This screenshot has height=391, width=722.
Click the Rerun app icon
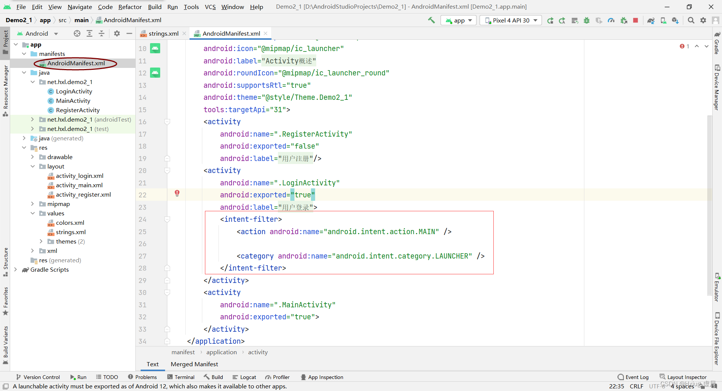click(550, 20)
